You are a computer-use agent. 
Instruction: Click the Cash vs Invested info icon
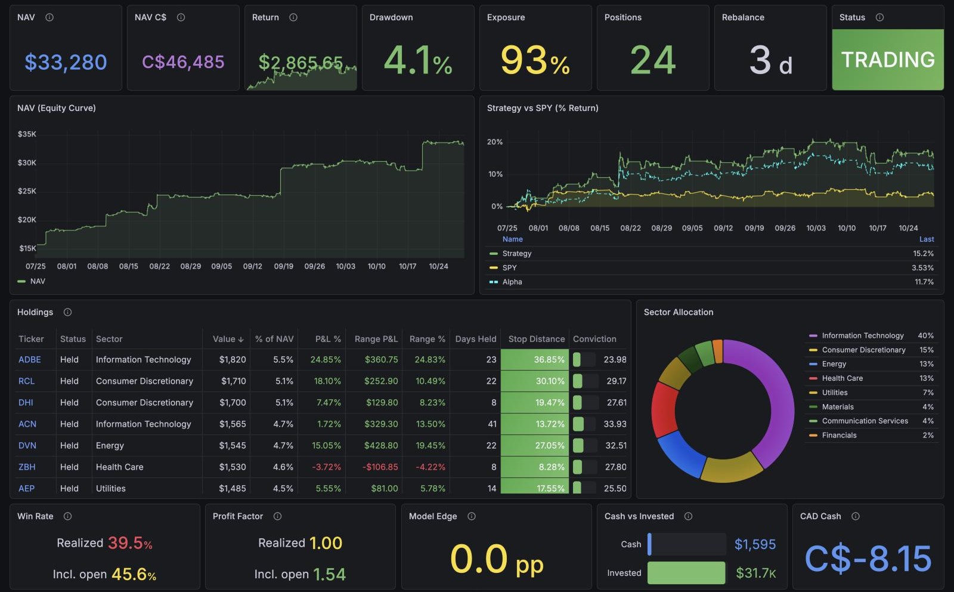688,516
